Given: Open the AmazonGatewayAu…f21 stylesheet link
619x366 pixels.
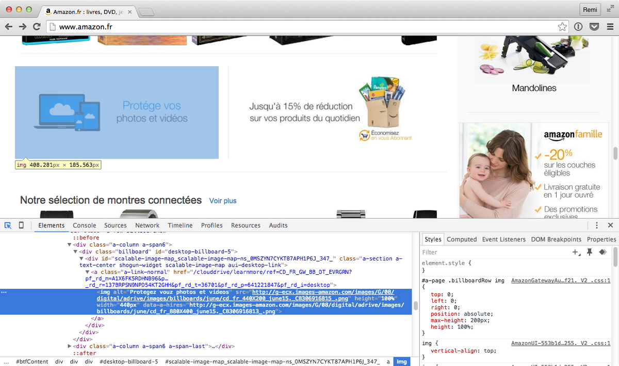Looking at the screenshot, I should [561, 281].
